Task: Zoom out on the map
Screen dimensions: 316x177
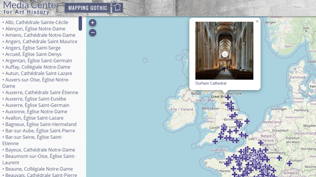Action: 92,32
